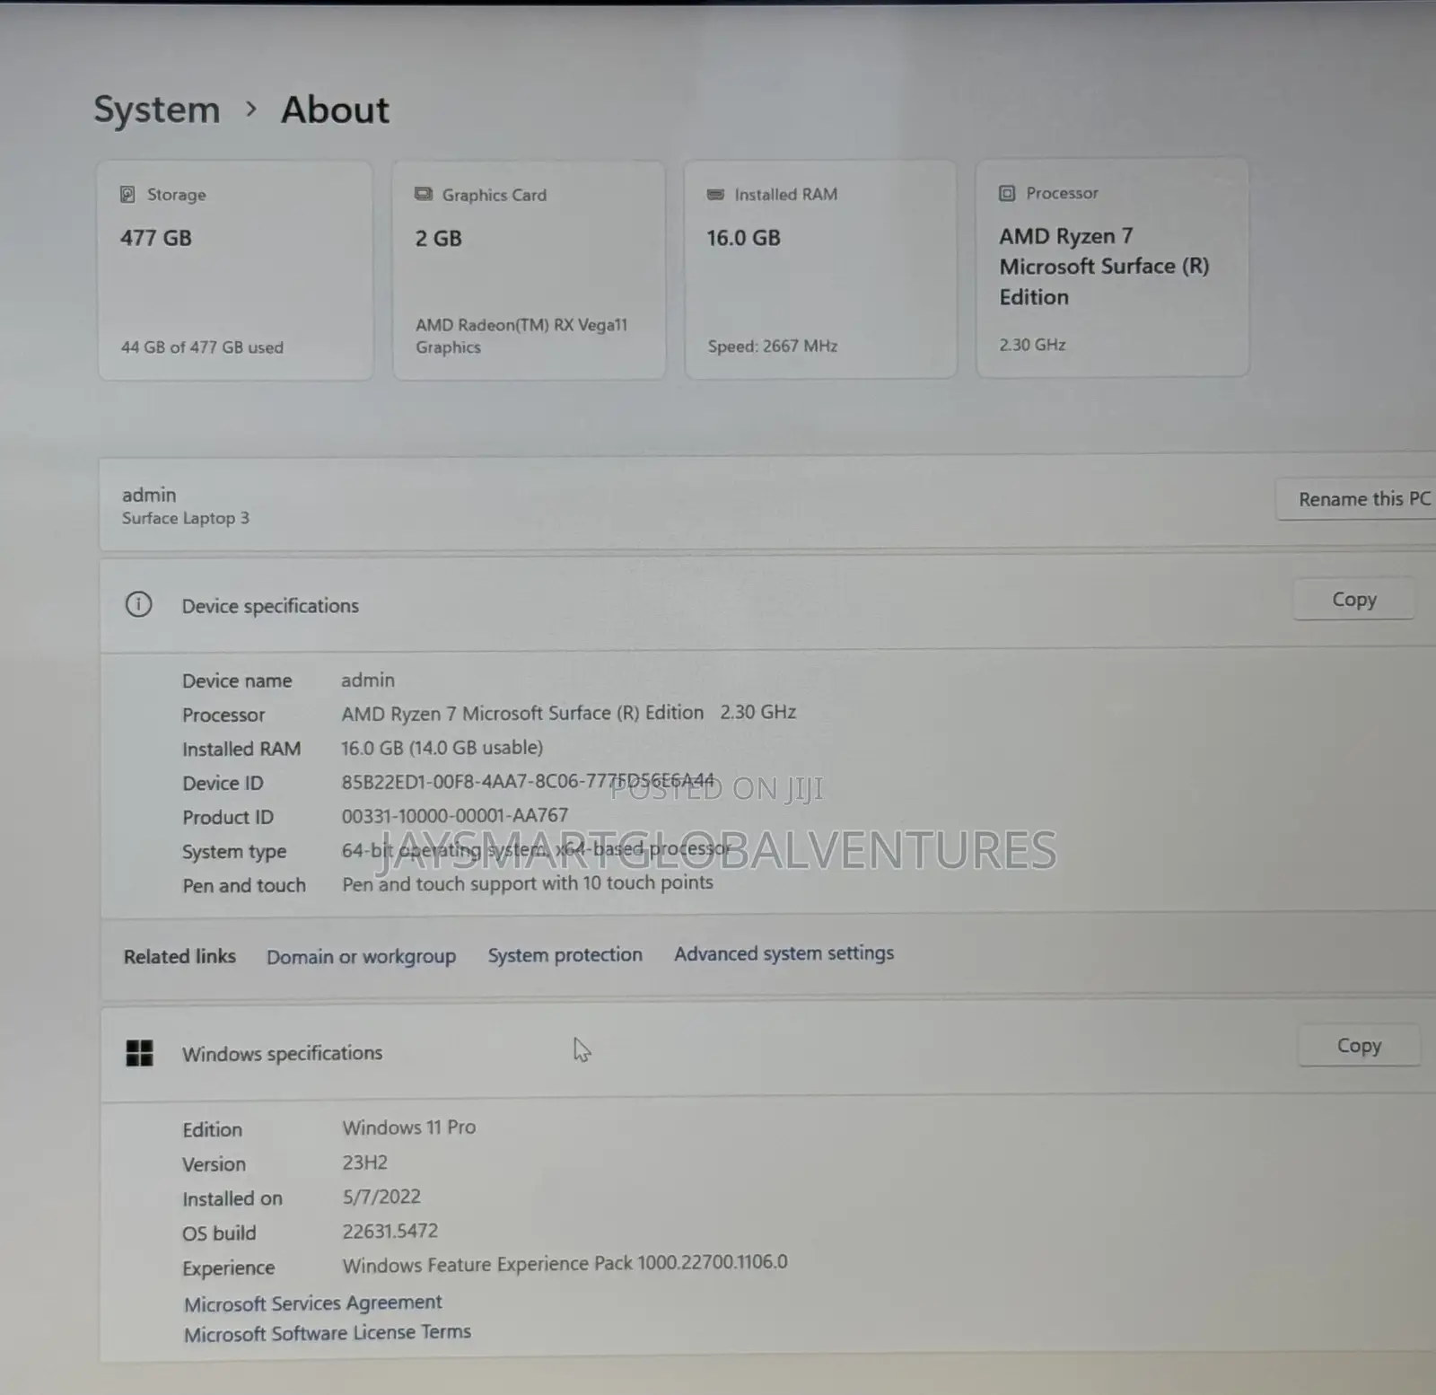Click 'Windows 11 Pro' edition value

pyautogui.click(x=408, y=1127)
